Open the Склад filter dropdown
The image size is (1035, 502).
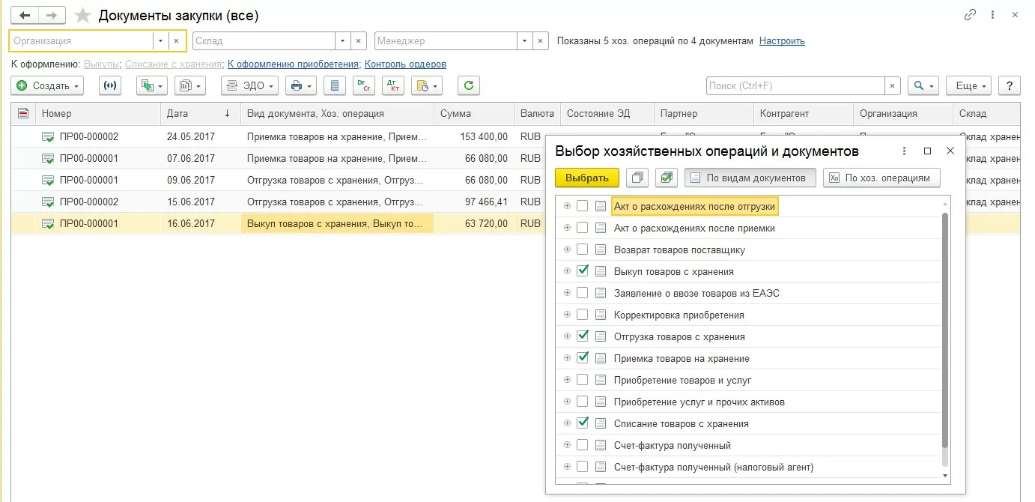point(343,41)
